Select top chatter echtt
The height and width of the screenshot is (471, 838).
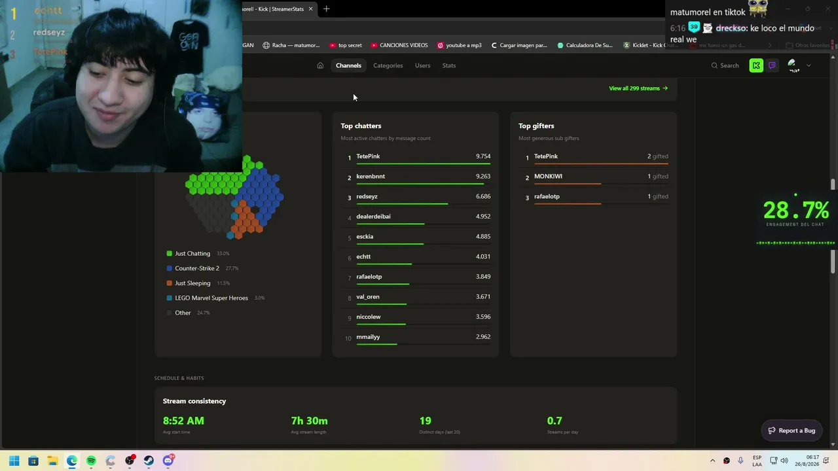363,256
